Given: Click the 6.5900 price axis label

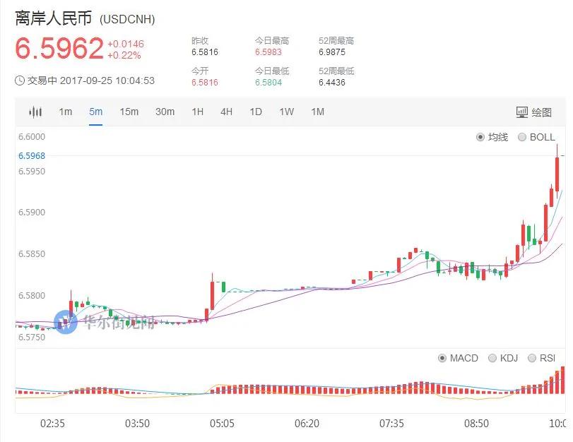Looking at the screenshot, I should [x=32, y=213].
